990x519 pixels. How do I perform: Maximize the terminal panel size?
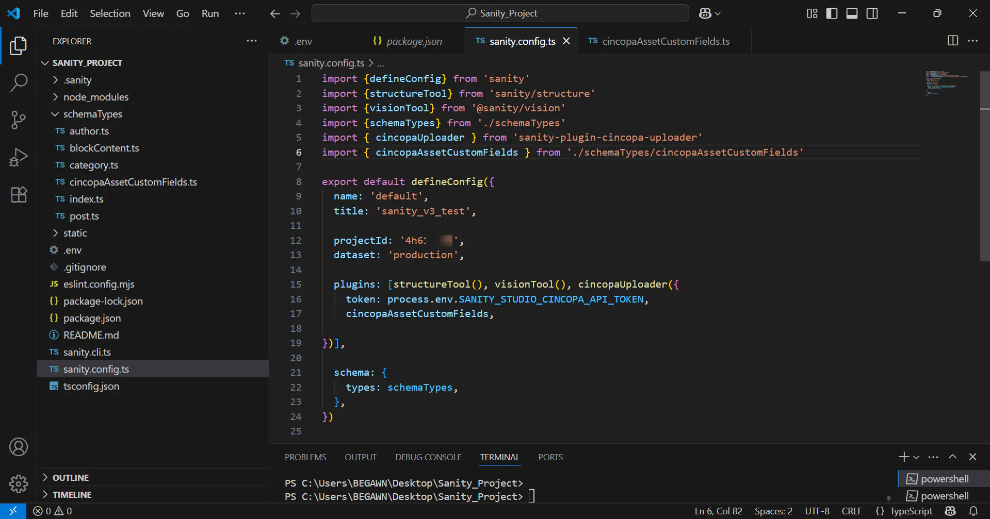point(952,457)
